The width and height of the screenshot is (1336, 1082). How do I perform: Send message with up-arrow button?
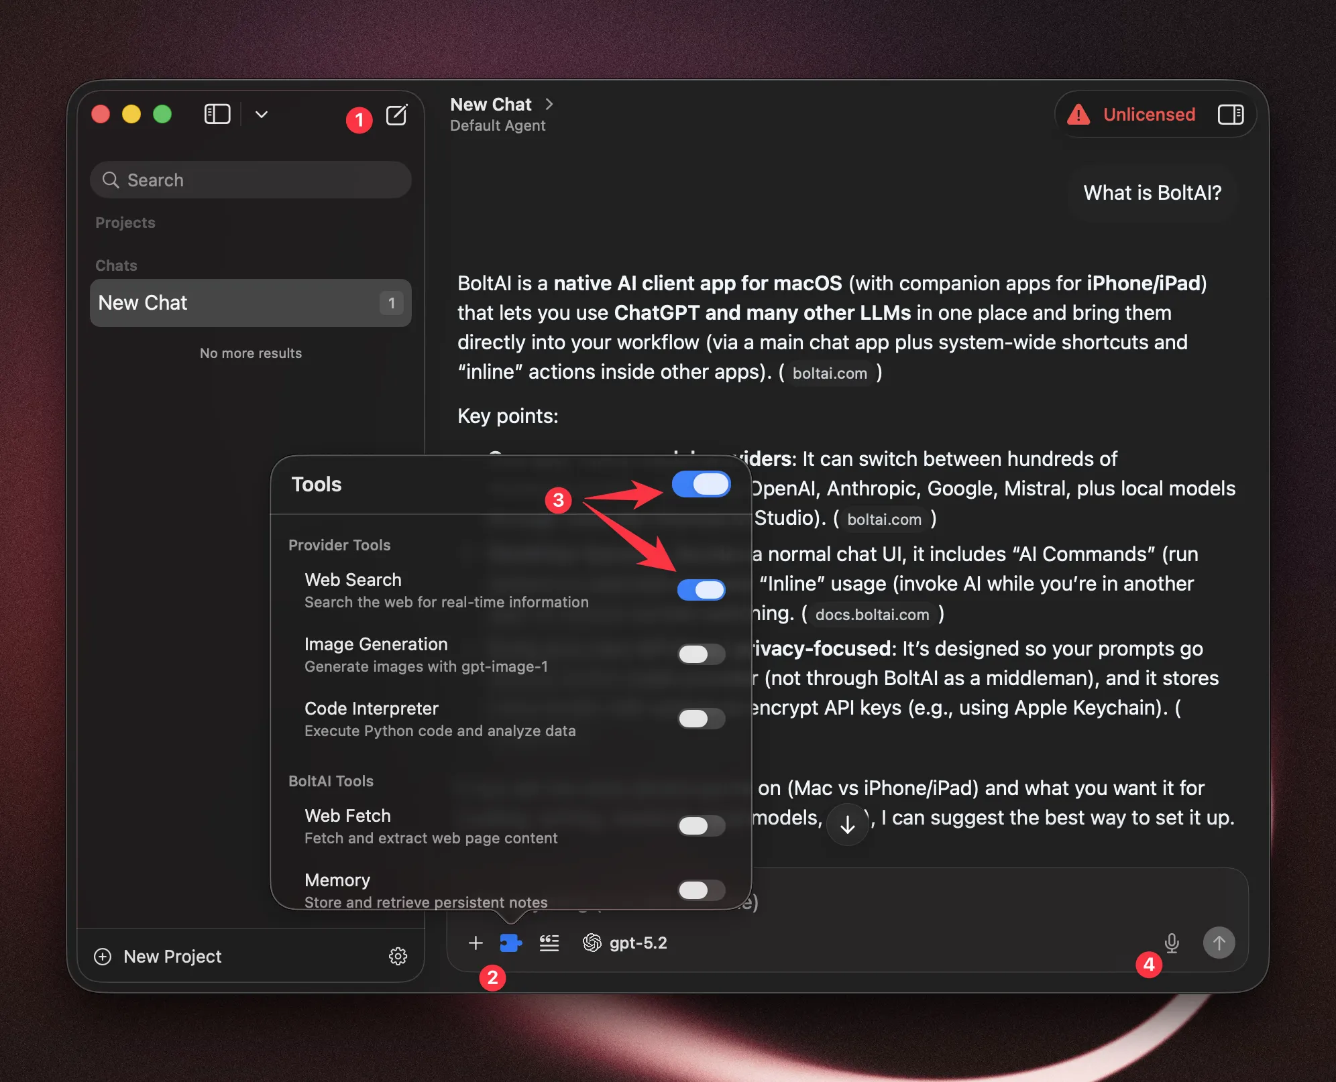point(1219,943)
